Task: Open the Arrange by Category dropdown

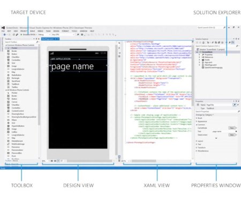Action: (x=205, y=115)
